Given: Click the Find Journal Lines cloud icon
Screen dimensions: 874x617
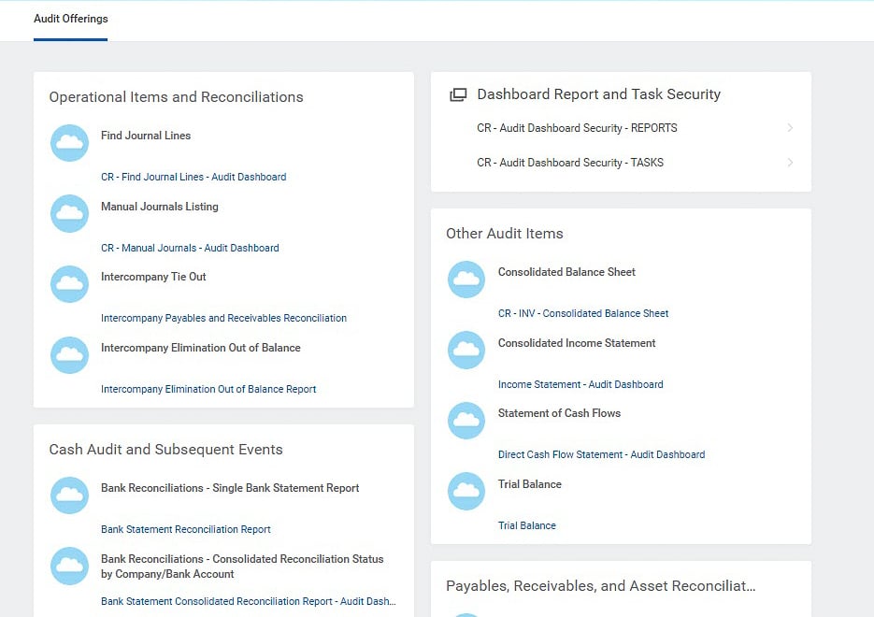Looking at the screenshot, I should tap(69, 142).
